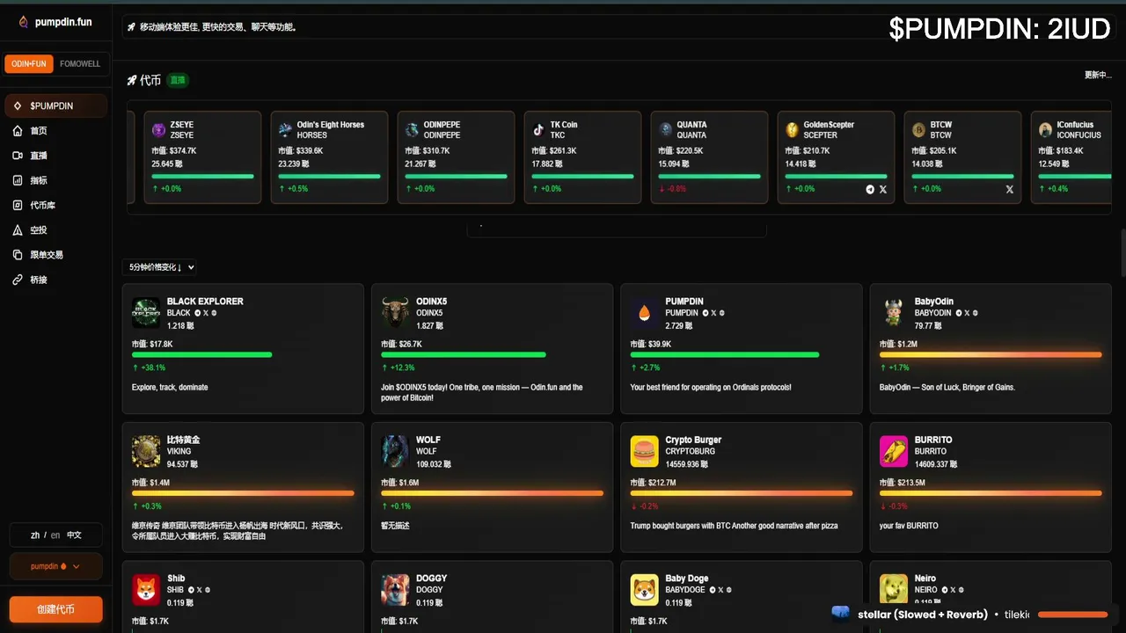Click the 中文 language label
This screenshot has height=633, width=1126.
pos(74,535)
